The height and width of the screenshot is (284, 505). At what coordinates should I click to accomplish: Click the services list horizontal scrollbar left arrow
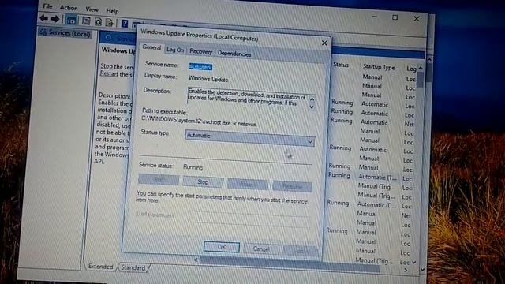pyautogui.click(x=196, y=260)
